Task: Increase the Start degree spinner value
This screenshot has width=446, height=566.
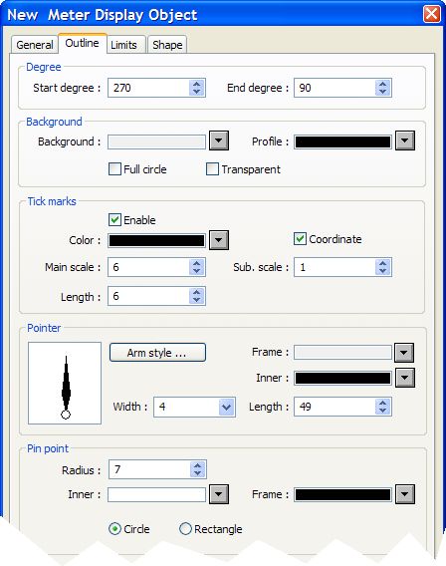Action: tap(196, 84)
